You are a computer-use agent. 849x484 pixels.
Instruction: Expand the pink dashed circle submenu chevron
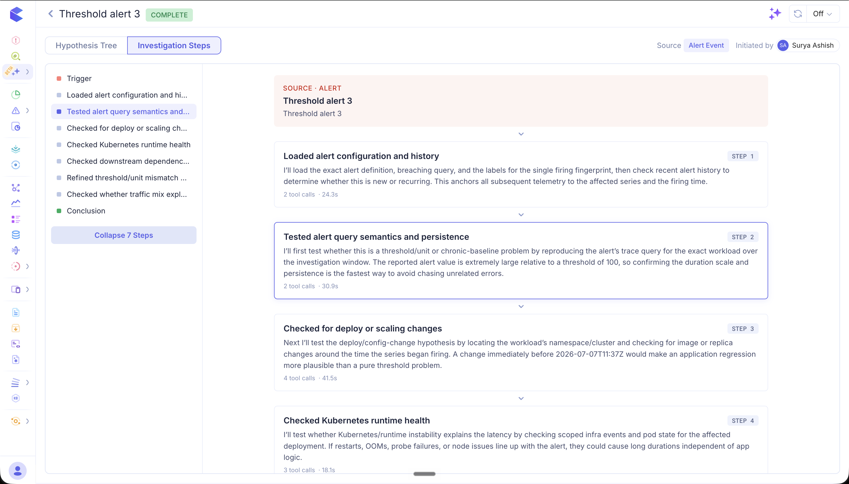click(x=27, y=266)
